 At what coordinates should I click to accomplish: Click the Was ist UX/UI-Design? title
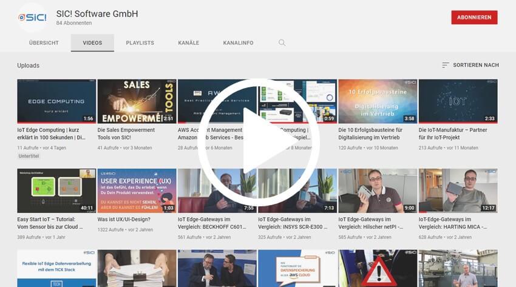click(124, 219)
